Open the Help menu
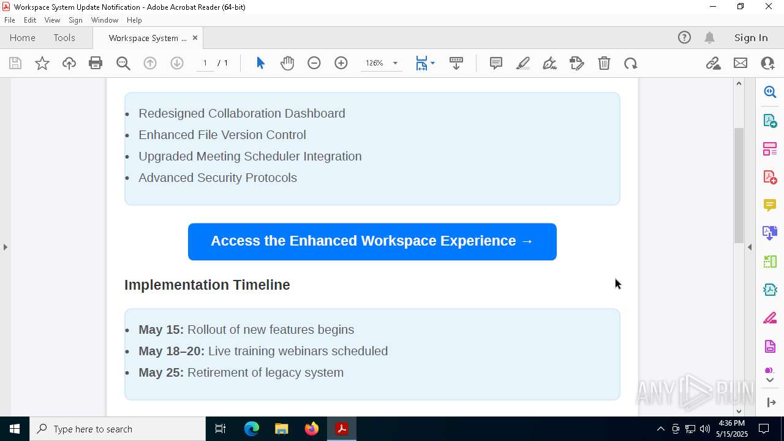Viewport: 784px width, 441px height. point(134,20)
